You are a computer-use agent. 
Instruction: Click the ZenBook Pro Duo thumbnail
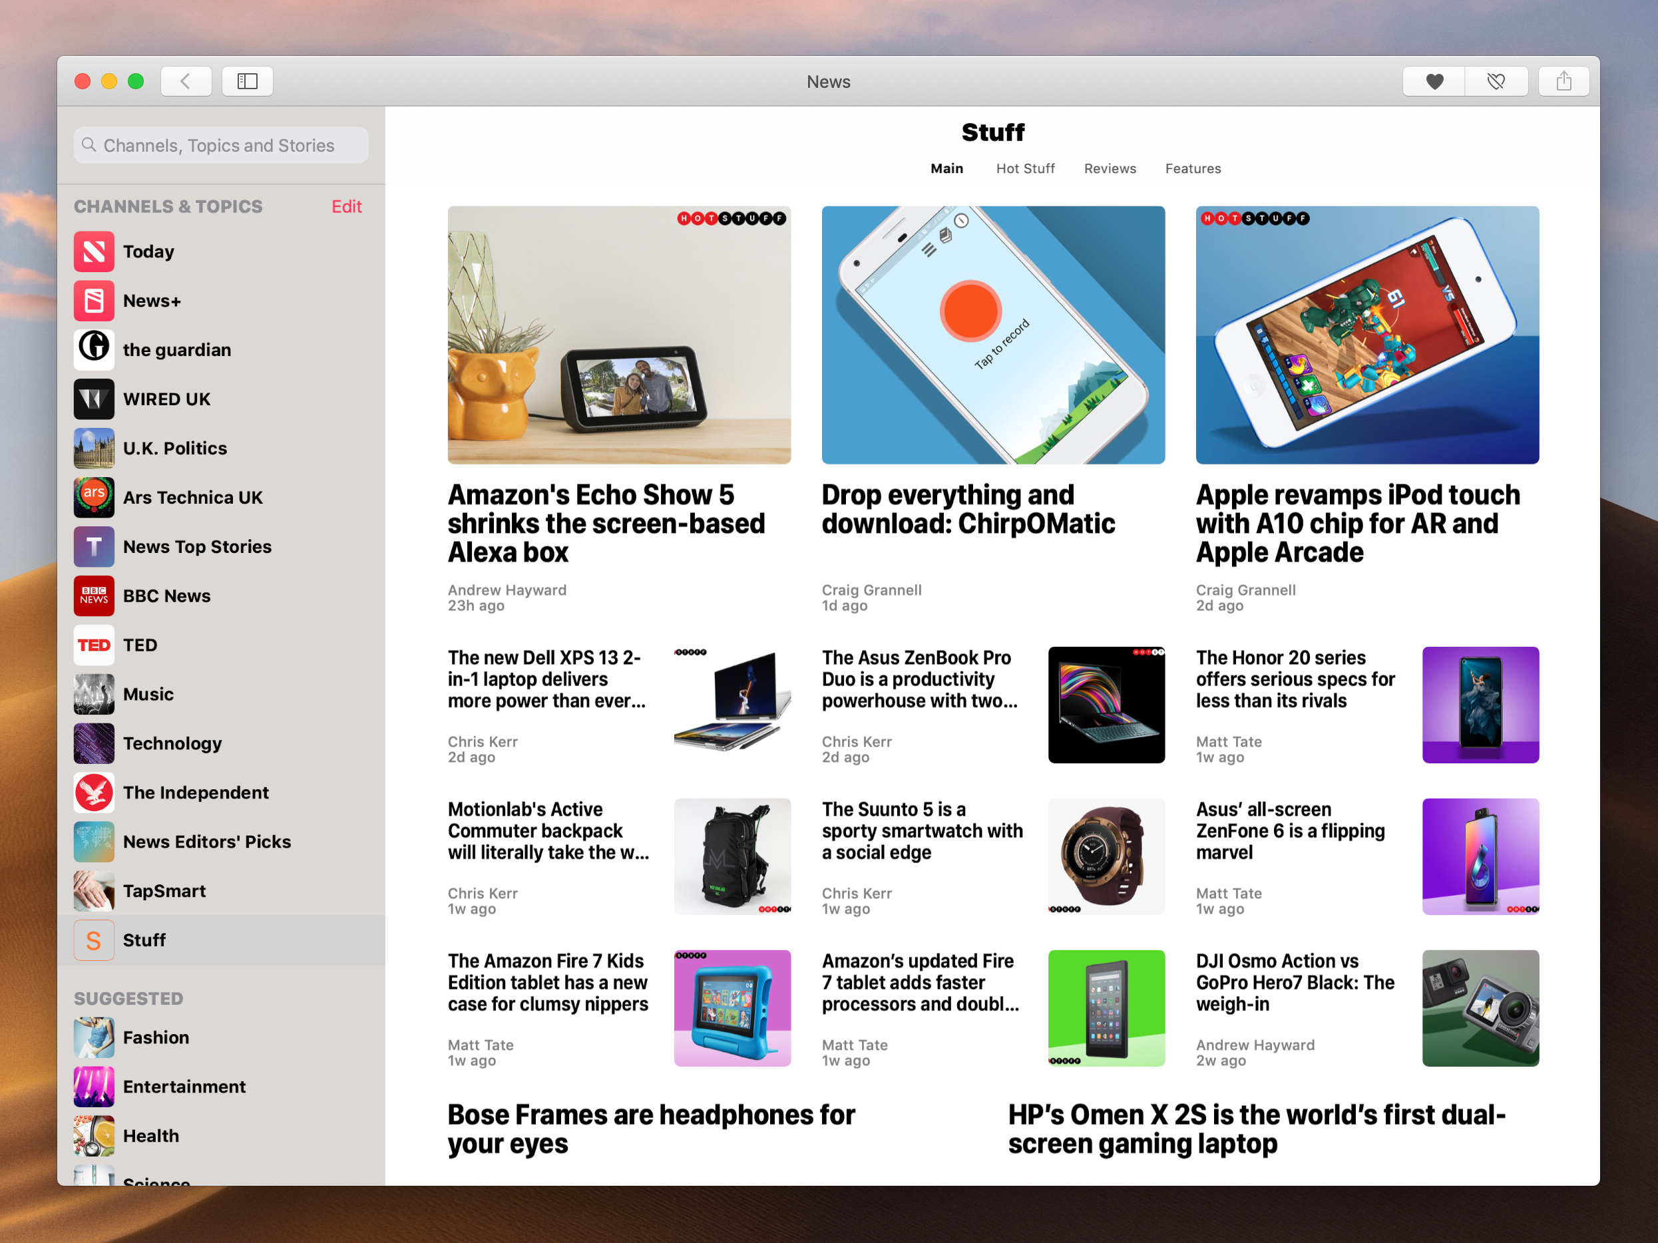(1106, 705)
